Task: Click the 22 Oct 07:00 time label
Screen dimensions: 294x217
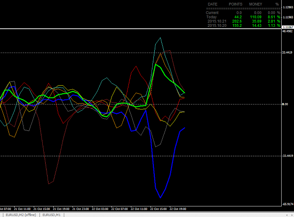Action: pos(119,209)
